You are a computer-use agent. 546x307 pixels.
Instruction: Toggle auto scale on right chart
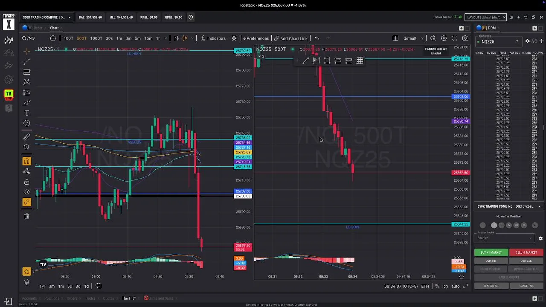click(455, 286)
